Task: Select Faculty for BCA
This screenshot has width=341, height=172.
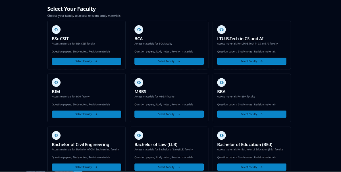Action: point(169,61)
